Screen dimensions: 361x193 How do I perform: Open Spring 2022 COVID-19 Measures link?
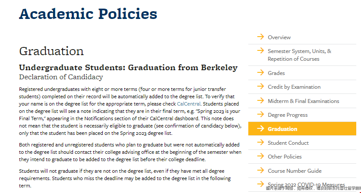[306, 185]
